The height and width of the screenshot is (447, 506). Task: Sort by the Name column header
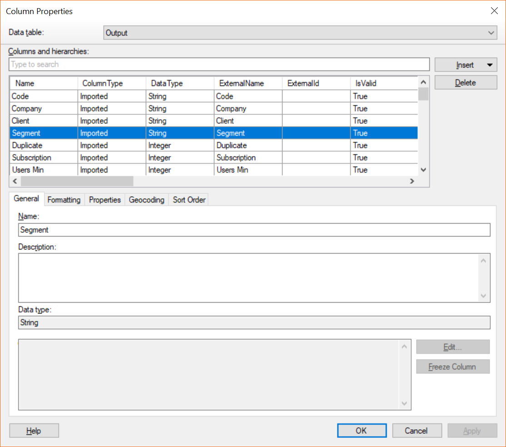coord(44,83)
